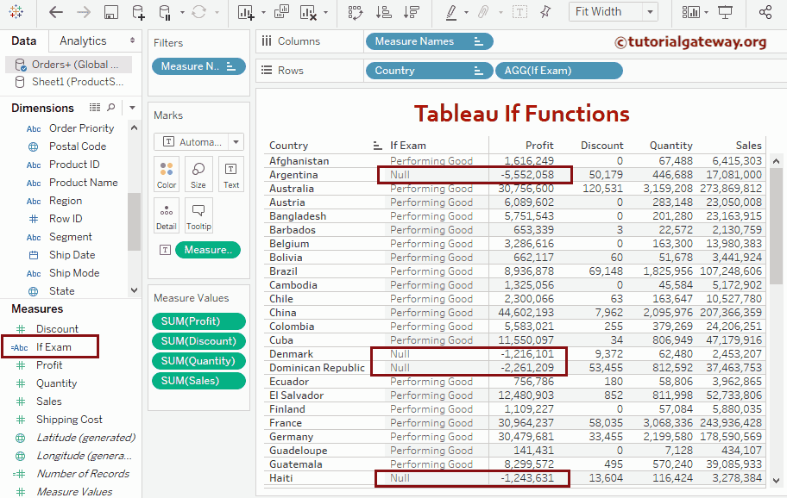Save the workbook
The width and height of the screenshot is (787, 498).
113,11
